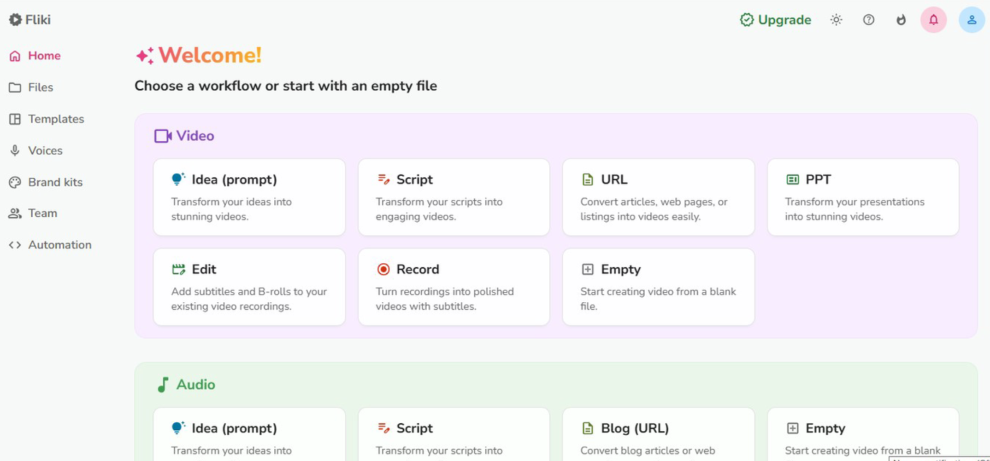Click the Automation code icon
The width and height of the screenshot is (990, 461).
(15, 245)
